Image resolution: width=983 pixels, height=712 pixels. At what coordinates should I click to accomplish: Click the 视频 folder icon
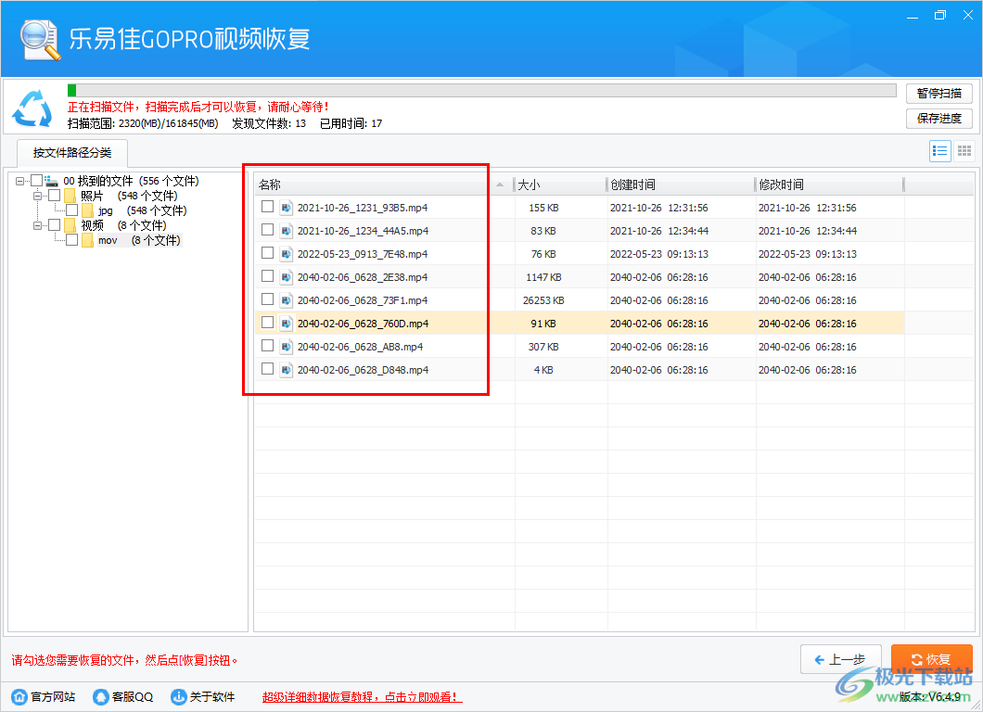[x=70, y=225]
